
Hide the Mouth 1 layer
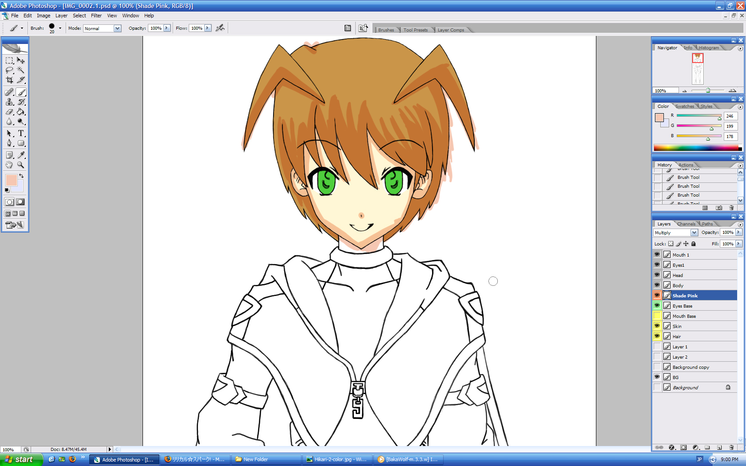[x=657, y=255]
